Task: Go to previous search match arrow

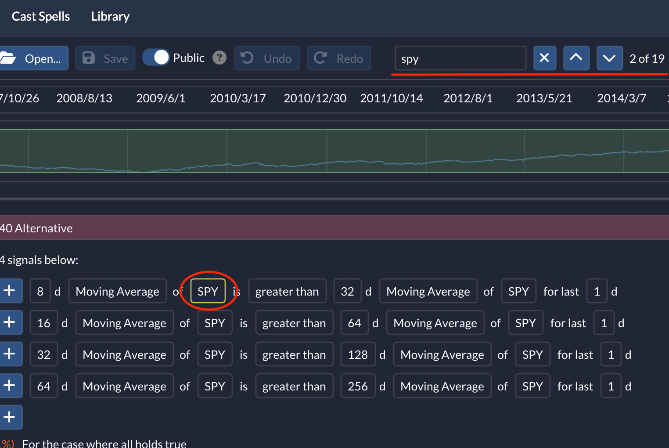Action: [x=576, y=58]
